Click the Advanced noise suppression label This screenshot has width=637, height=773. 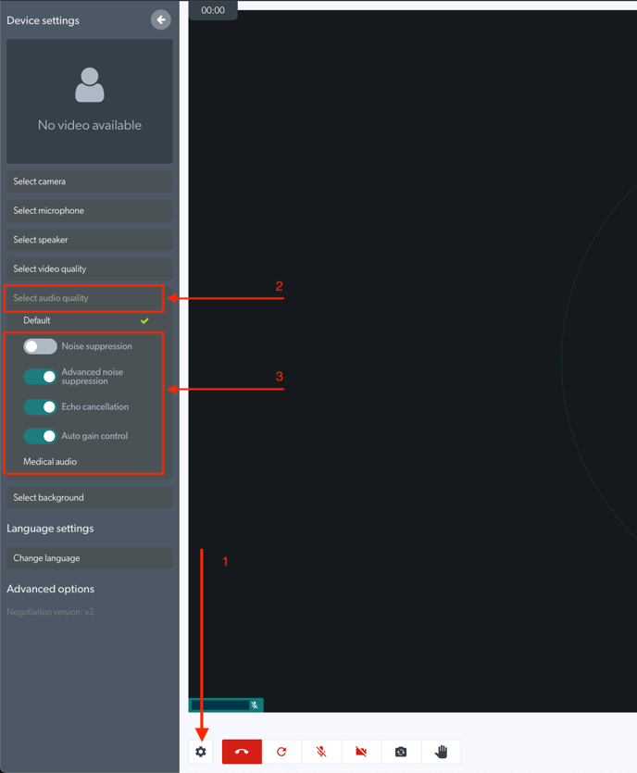pos(93,377)
